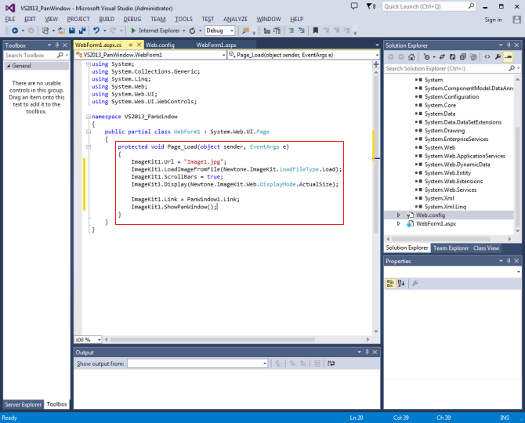Click the Uncomment selected lines icon
The width and height of the screenshot is (525, 423).
point(302,31)
